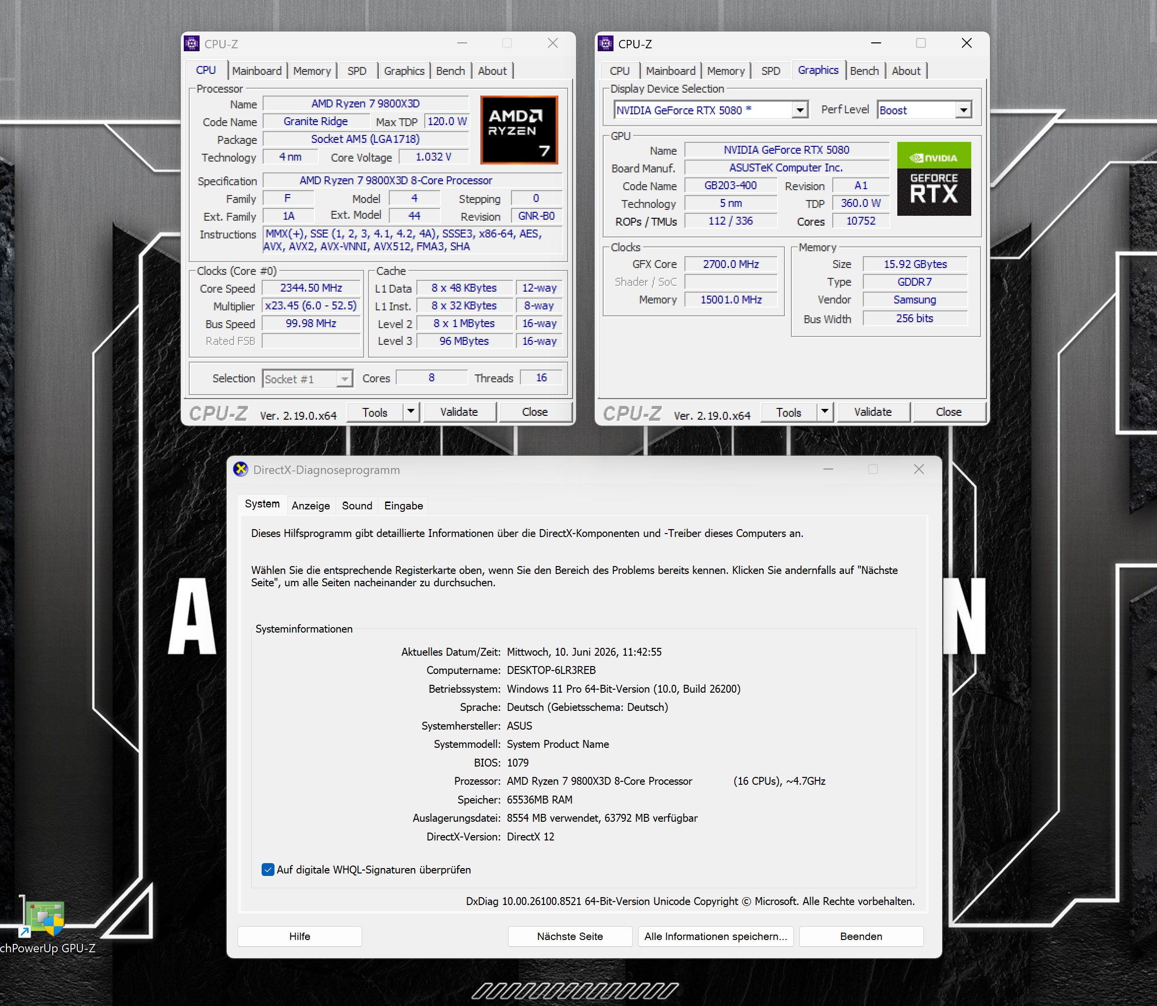Select the System tab in DxDiag
This screenshot has height=1006, width=1157.
click(262, 504)
